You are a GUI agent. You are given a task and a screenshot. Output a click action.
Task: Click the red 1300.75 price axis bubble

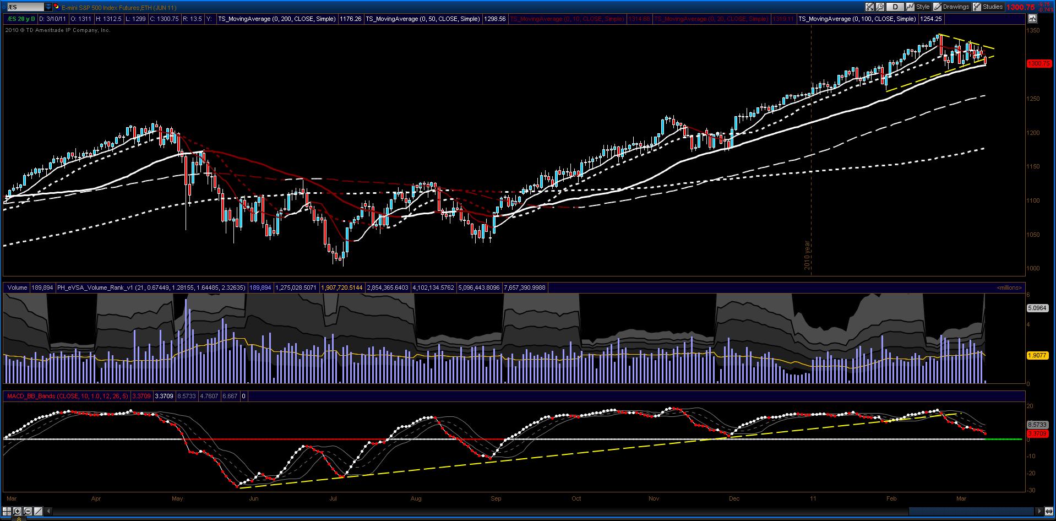coord(1038,63)
